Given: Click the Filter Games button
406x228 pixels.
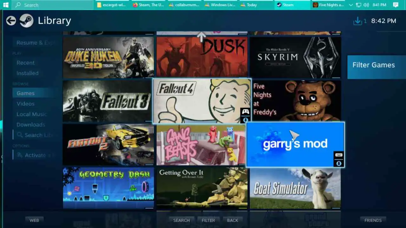Looking at the screenshot, I should pyautogui.click(x=377, y=67).
